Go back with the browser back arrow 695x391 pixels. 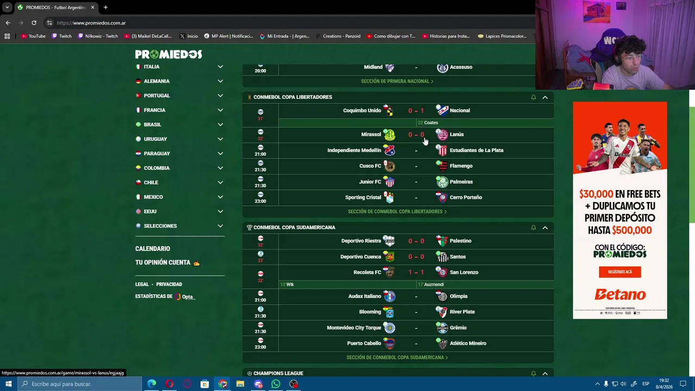pyautogui.click(x=8, y=23)
